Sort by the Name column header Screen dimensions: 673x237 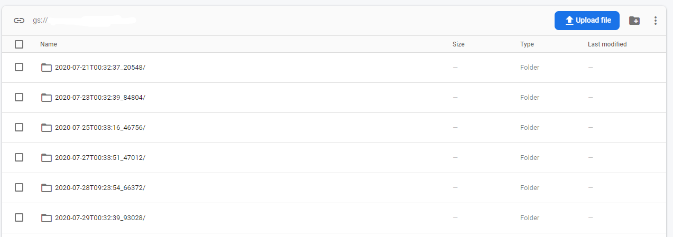(x=49, y=44)
